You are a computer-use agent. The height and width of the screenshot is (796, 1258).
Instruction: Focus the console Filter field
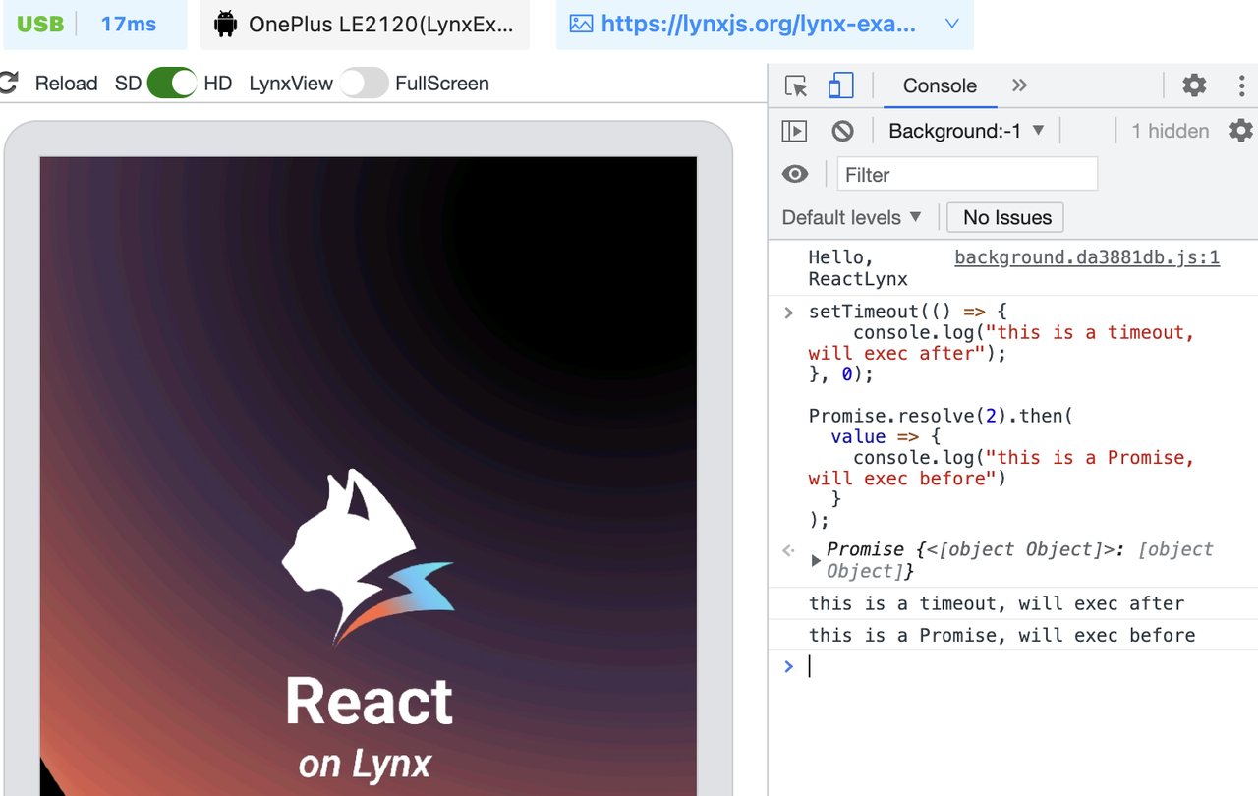(967, 174)
